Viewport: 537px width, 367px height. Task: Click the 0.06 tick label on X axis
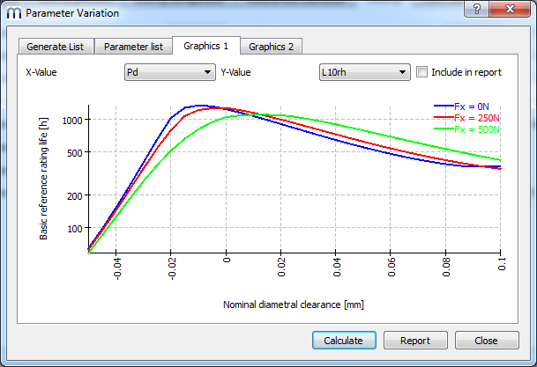[x=392, y=268]
